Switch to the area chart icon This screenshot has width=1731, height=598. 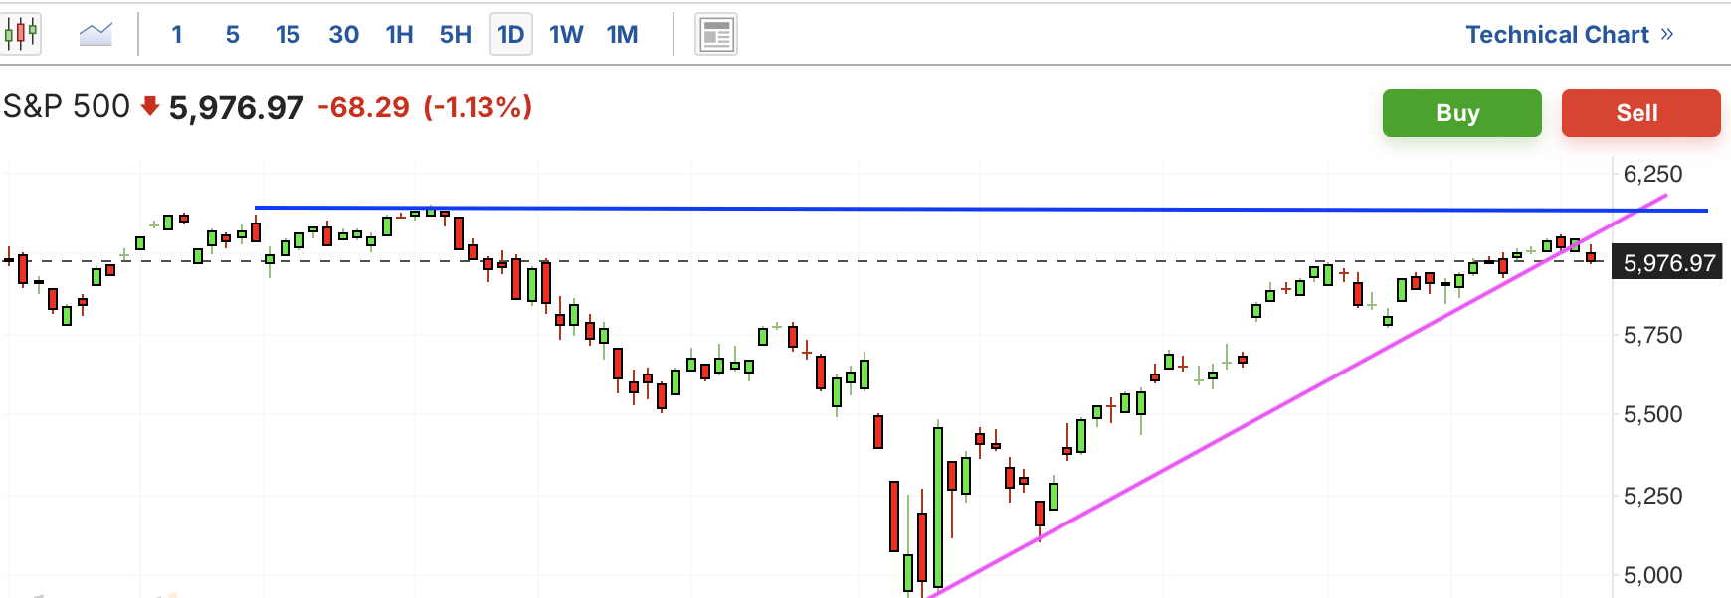[96, 34]
